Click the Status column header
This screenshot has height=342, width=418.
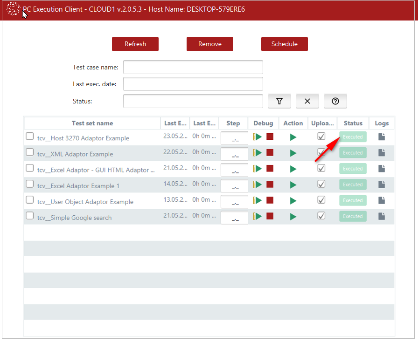click(x=353, y=123)
